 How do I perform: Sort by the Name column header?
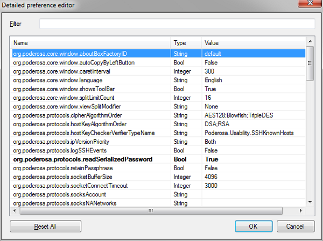92,43
